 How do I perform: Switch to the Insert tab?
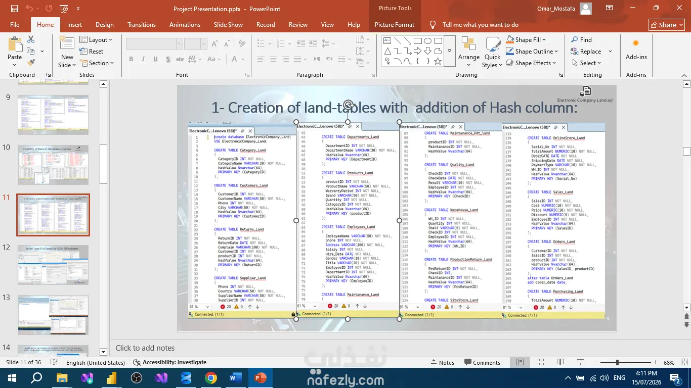pyautogui.click(x=74, y=24)
